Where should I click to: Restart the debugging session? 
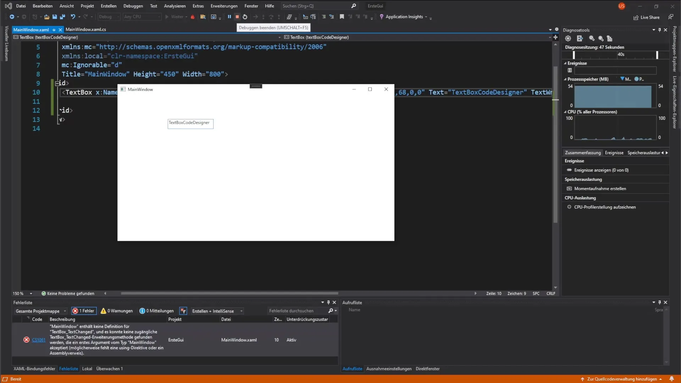(x=245, y=17)
